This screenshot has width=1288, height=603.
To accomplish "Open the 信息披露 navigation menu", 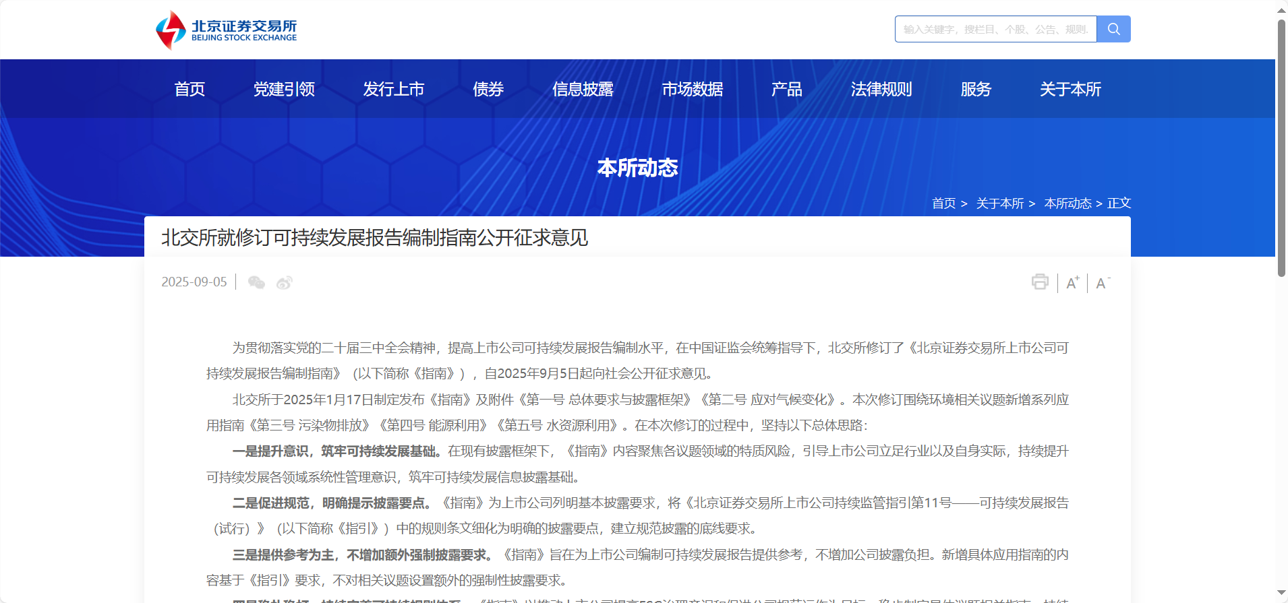I will [x=583, y=89].
